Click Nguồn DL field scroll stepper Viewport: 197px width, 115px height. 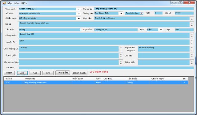coord(191,42)
